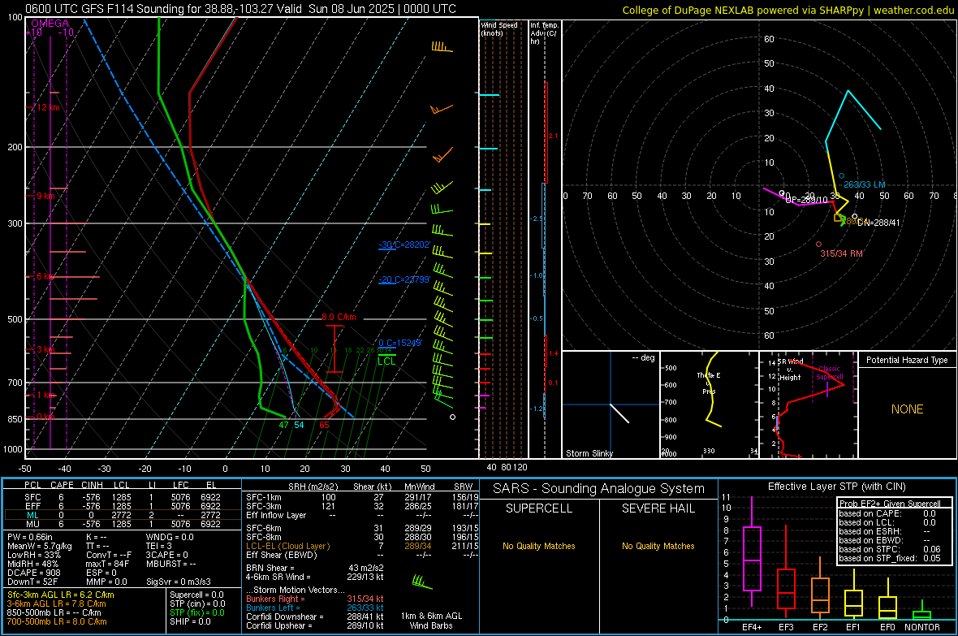Click the 0 C=15249' level label
958x636 pixels.
(x=400, y=343)
